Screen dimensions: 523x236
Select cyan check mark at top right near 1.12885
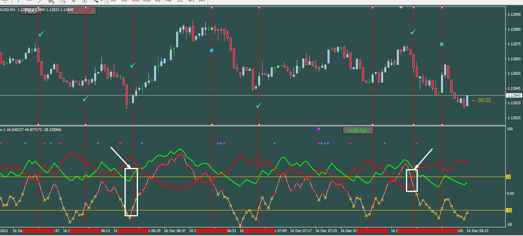413,32
